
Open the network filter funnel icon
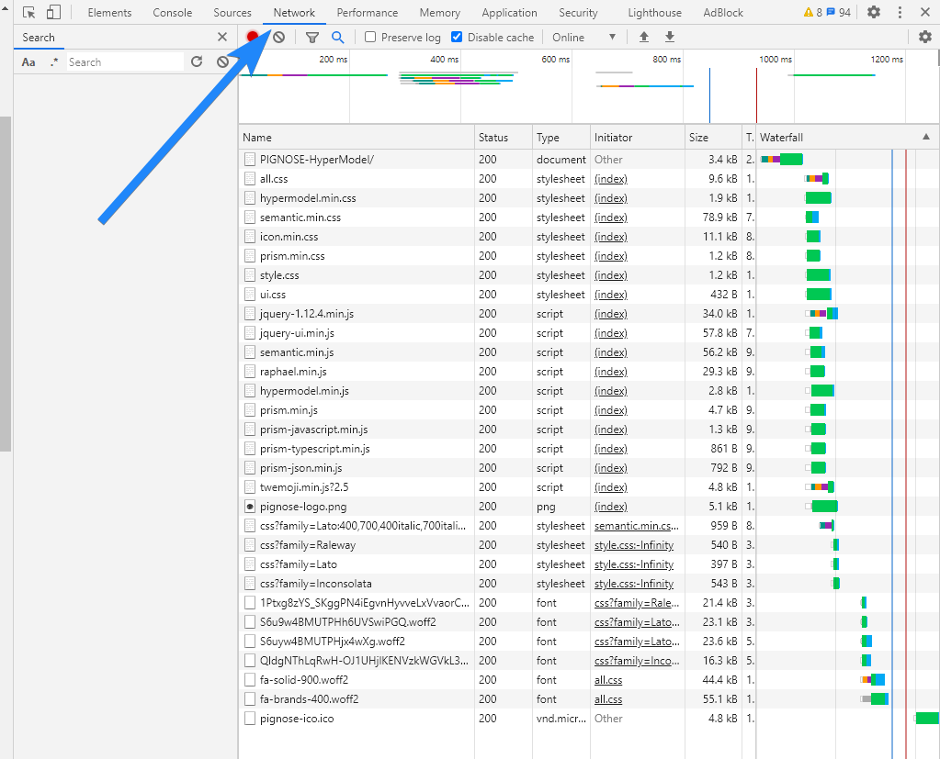[311, 38]
